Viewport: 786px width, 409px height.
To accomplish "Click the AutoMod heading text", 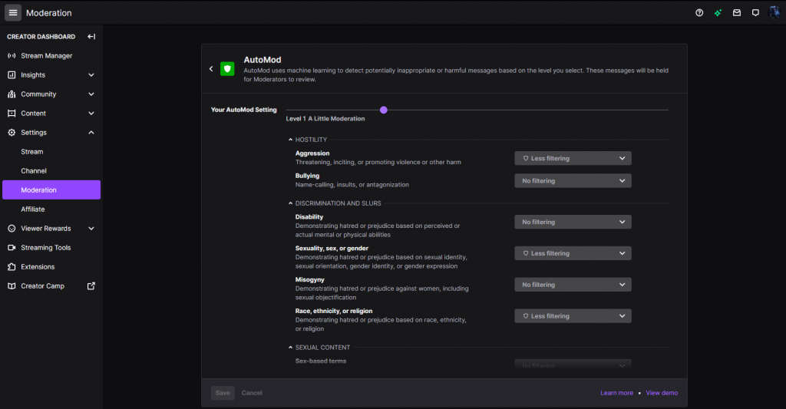I will click(x=263, y=60).
